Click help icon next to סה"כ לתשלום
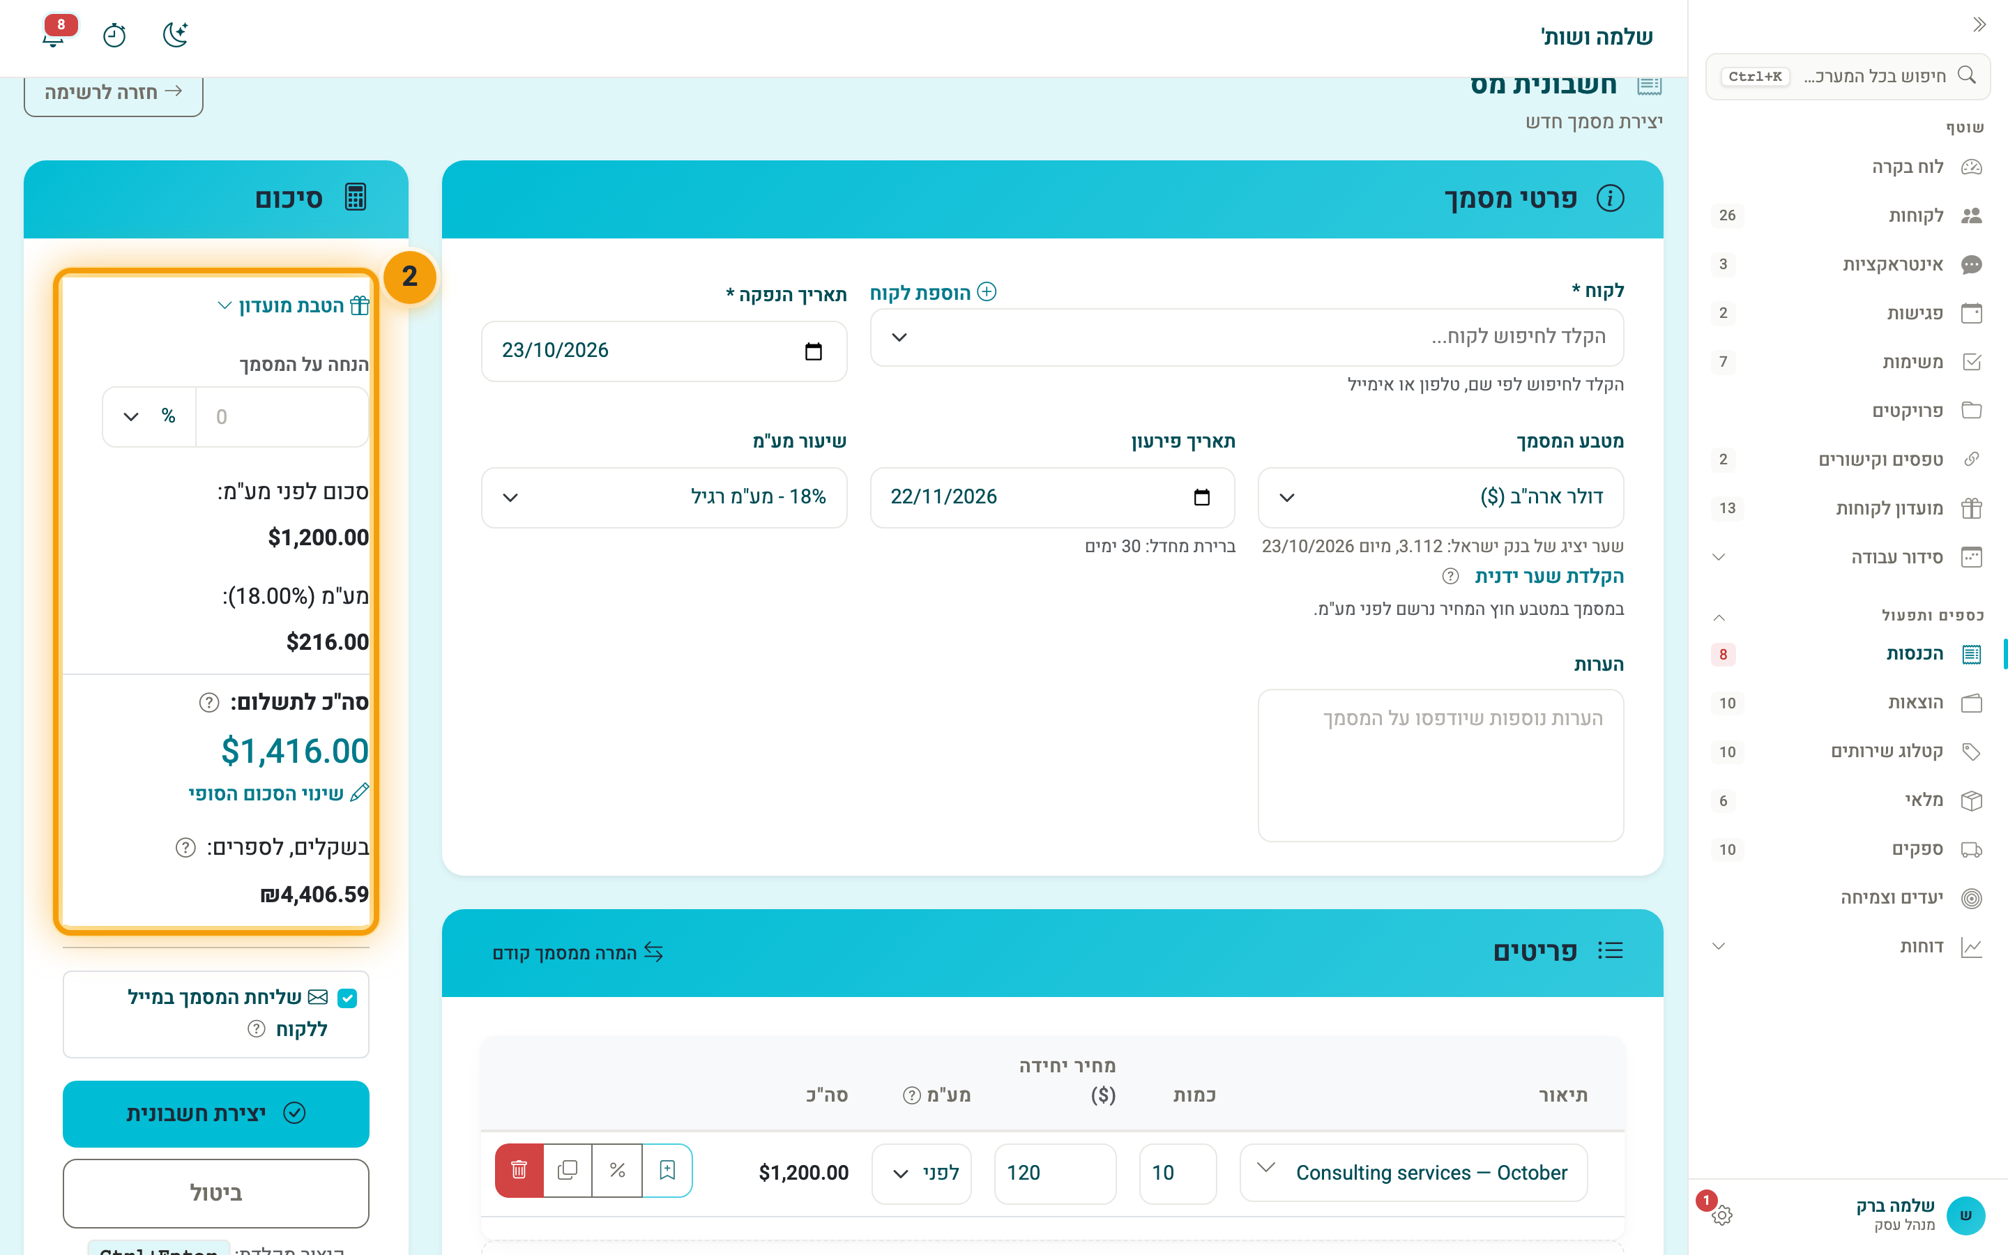Image resolution: width=2008 pixels, height=1255 pixels. click(209, 703)
